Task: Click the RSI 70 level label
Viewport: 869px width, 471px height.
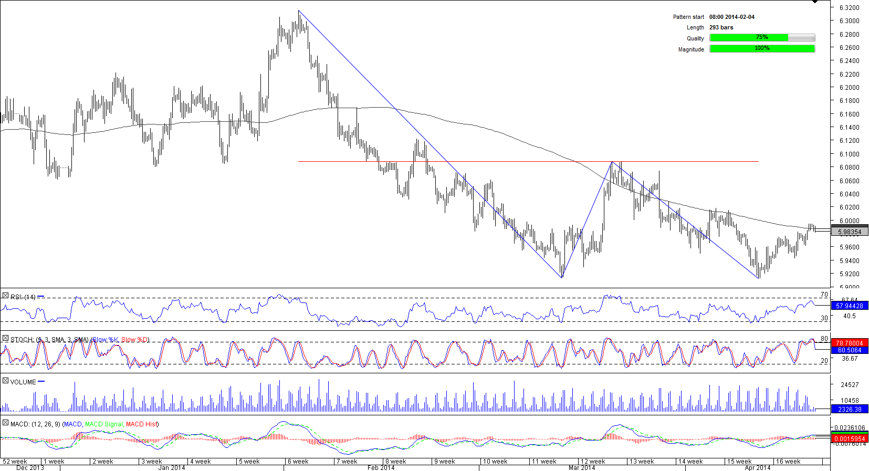Action: click(824, 295)
